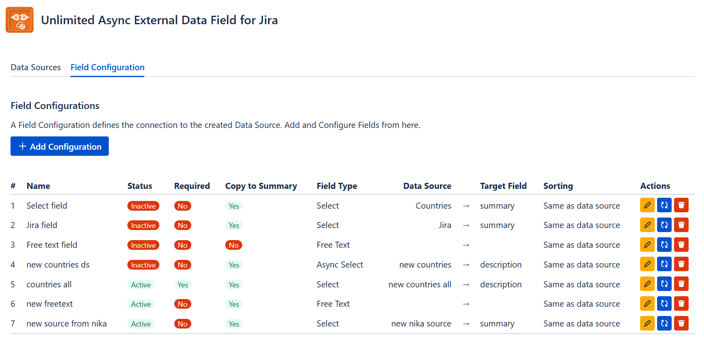Click the Required column header
The image size is (704, 339).
click(192, 186)
